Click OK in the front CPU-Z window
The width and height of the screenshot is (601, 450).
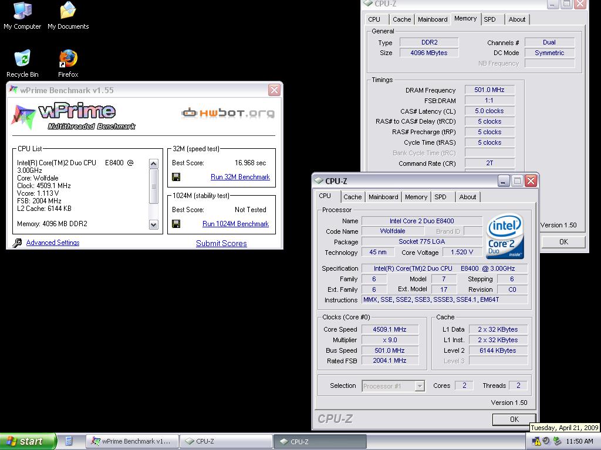click(514, 420)
